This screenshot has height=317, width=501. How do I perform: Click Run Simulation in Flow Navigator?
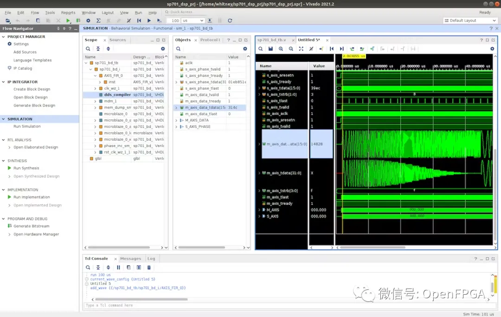click(x=27, y=127)
